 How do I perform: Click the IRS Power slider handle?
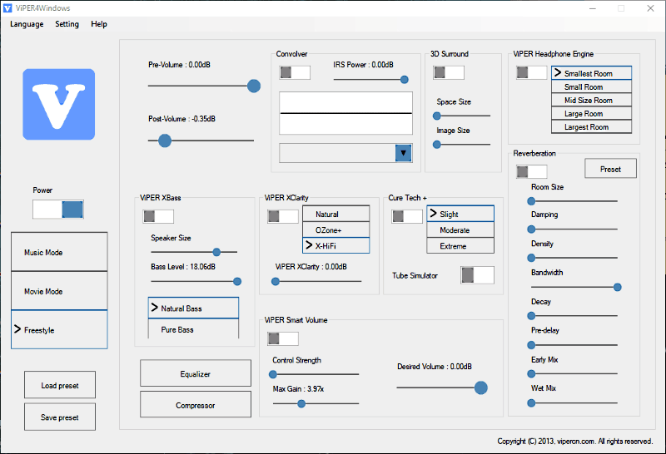(x=405, y=79)
